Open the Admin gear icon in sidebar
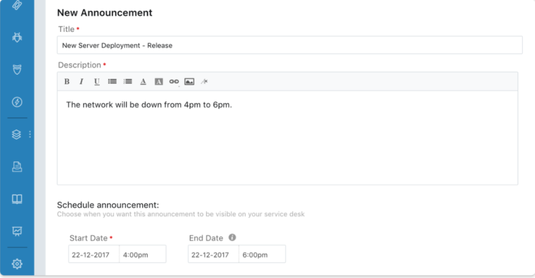This screenshot has width=535, height=278. point(17,264)
